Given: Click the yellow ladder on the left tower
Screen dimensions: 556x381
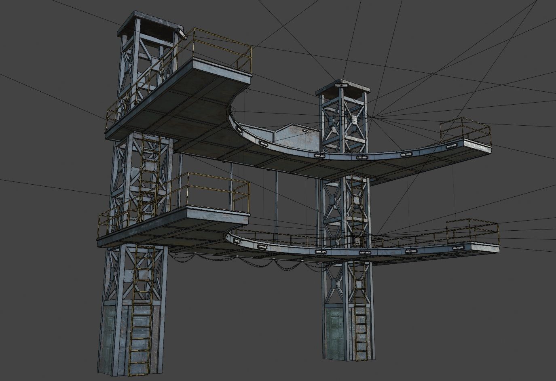Looking at the screenshot, I should click(x=142, y=323).
